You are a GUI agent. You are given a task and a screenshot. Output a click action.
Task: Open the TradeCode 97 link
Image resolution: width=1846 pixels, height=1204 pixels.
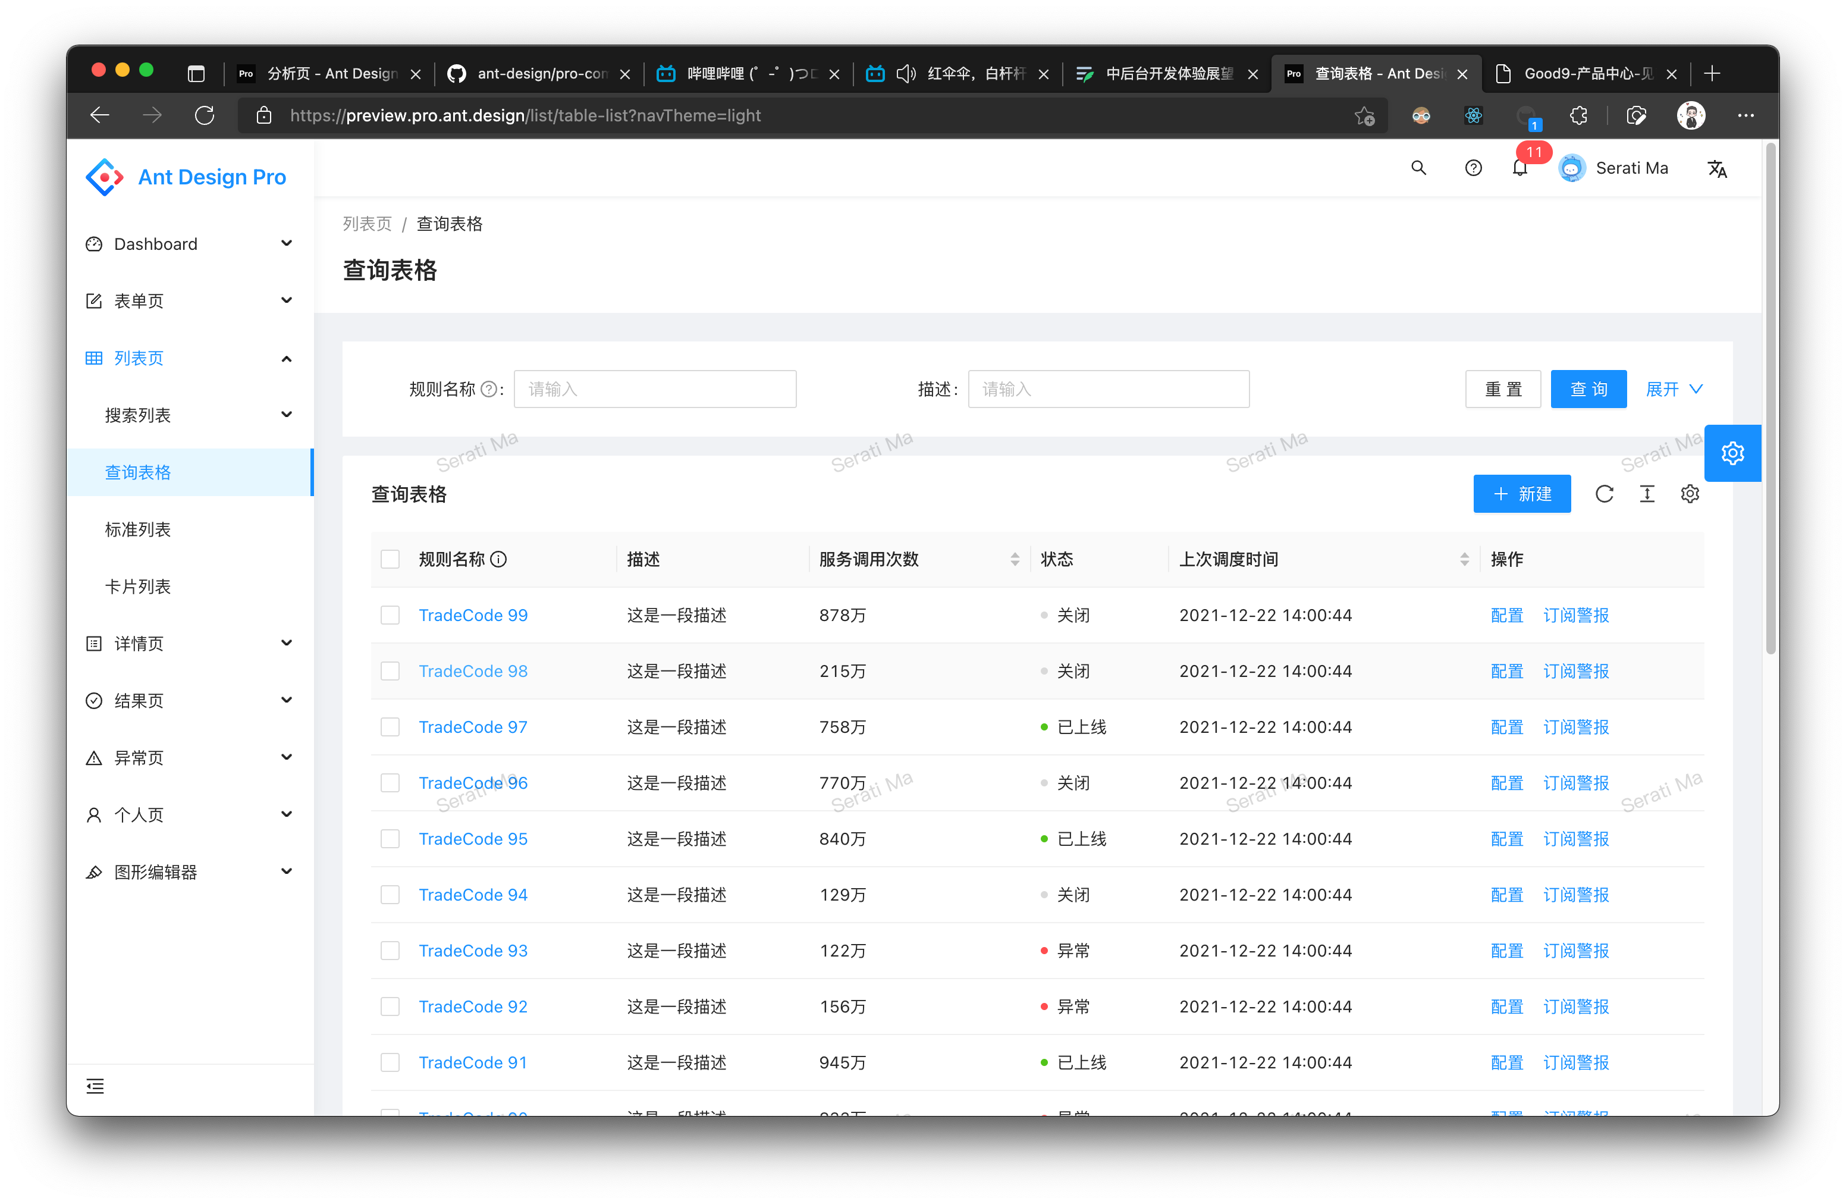pos(472,727)
